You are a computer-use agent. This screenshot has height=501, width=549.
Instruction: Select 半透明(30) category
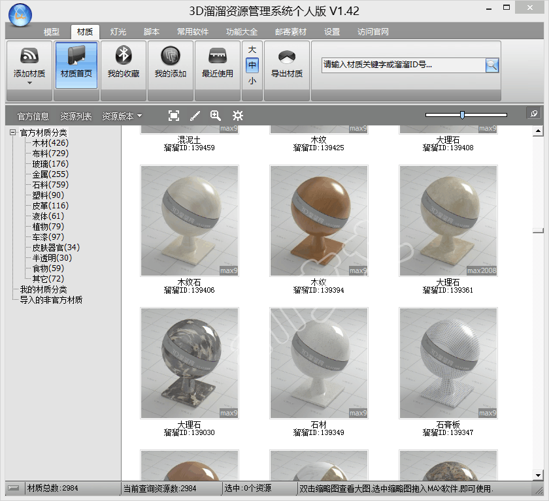(x=52, y=258)
